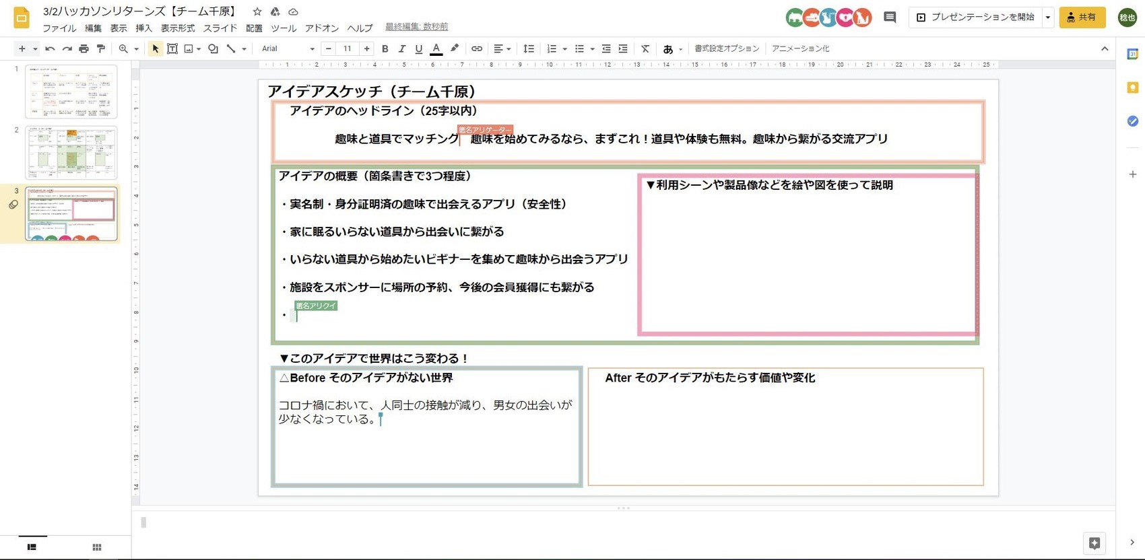This screenshot has height=560, width=1145.
Task: Click the font size field showing 11
Action: (347, 48)
